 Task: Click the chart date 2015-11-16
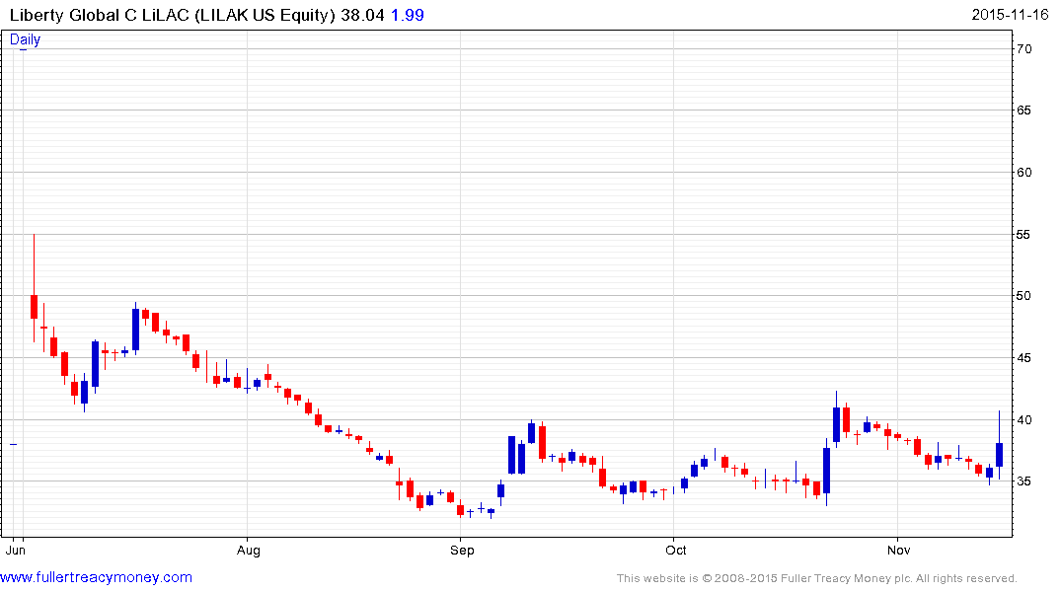tap(1010, 15)
